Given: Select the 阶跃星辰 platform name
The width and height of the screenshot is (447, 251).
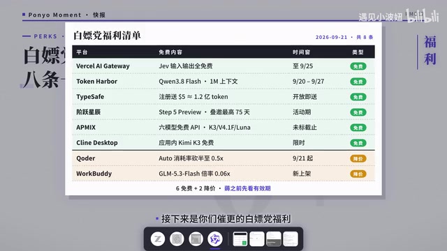Looking at the screenshot, I should click(x=89, y=112).
